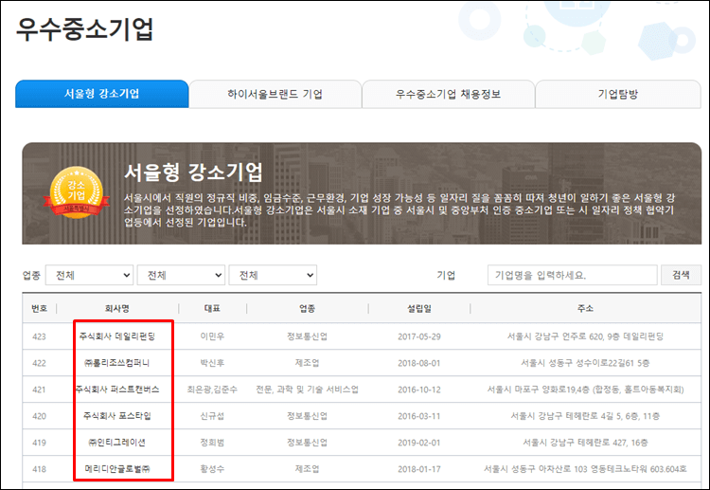The width and height of the screenshot is (710, 490).
Task: Go to the 기업탐방 tab
Action: point(618,94)
